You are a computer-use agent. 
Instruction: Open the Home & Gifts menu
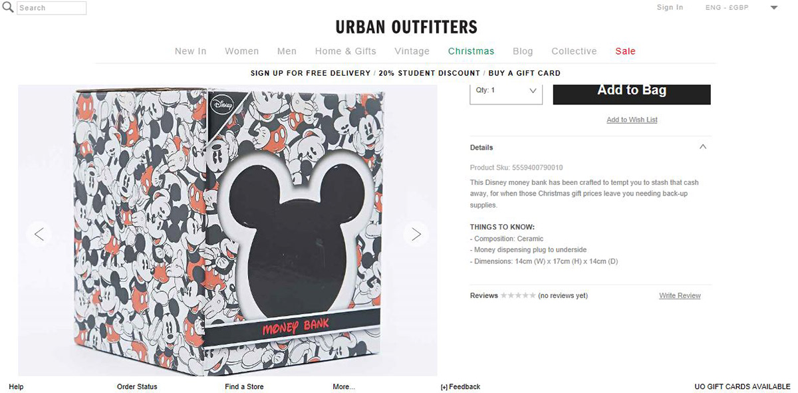[x=345, y=51]
